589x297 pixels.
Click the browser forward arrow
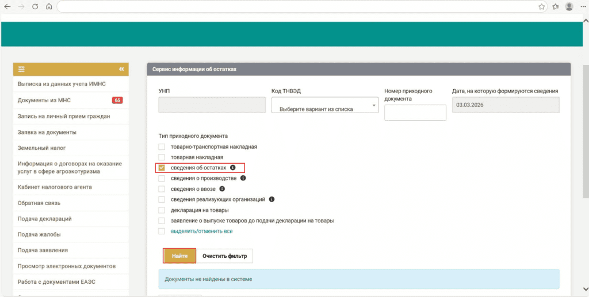click(x=21, y=6)
